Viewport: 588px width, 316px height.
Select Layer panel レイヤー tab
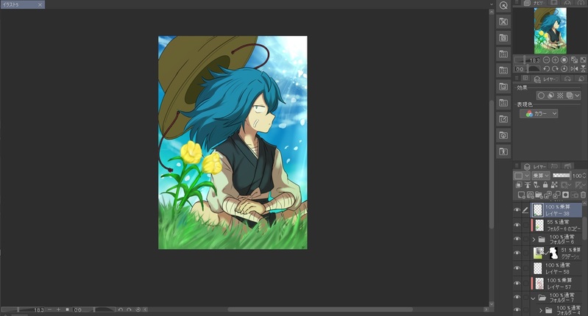pyautogui.click(x=536, y=167)
